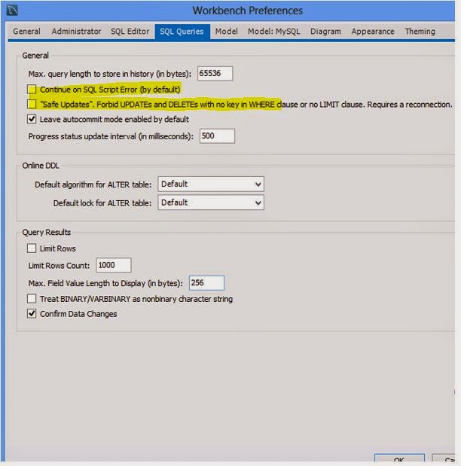Open the Theming tab
Screen dimensions: 461x466
(x=420, y=32)
